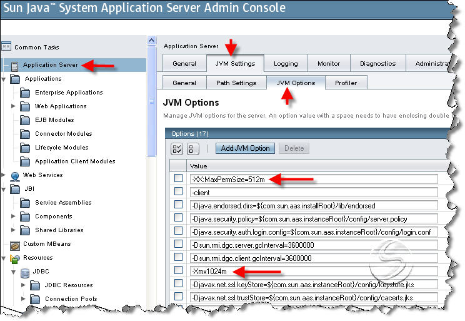465x321 pixels.
Task: Check the dgc.server.gcInterval option checkbox
Action: pos(178,244)
